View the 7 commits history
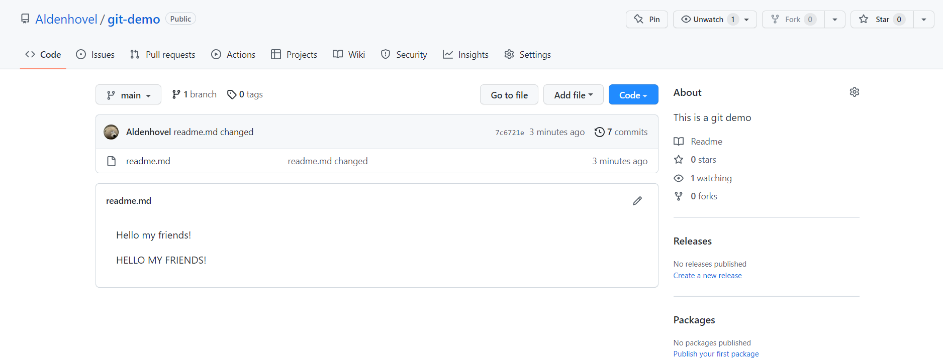Image resolution: width=943 pixels, height=359 pixels. pos(621,132)
